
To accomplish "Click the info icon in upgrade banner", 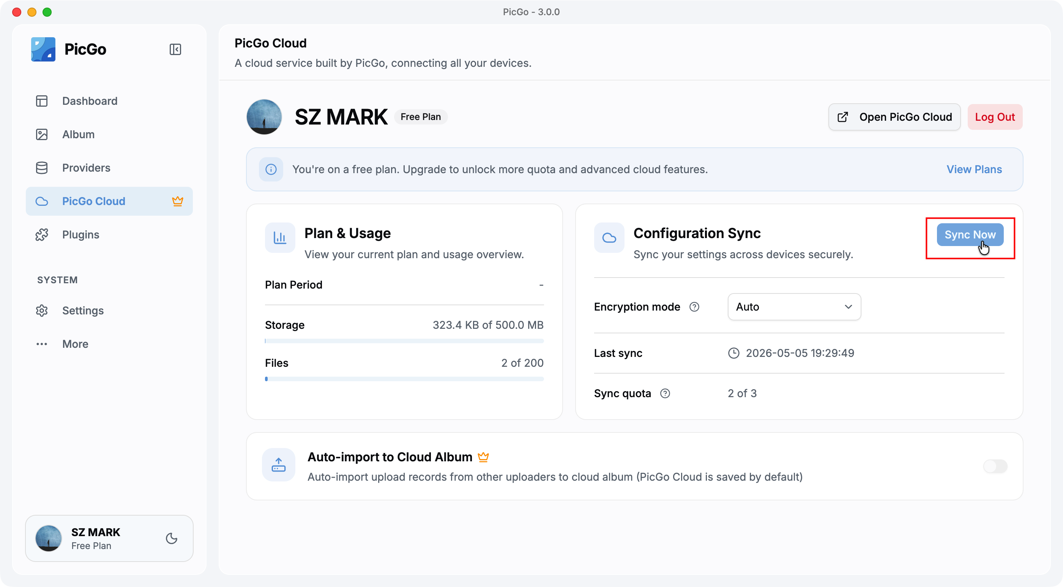I will click(271, 169).
